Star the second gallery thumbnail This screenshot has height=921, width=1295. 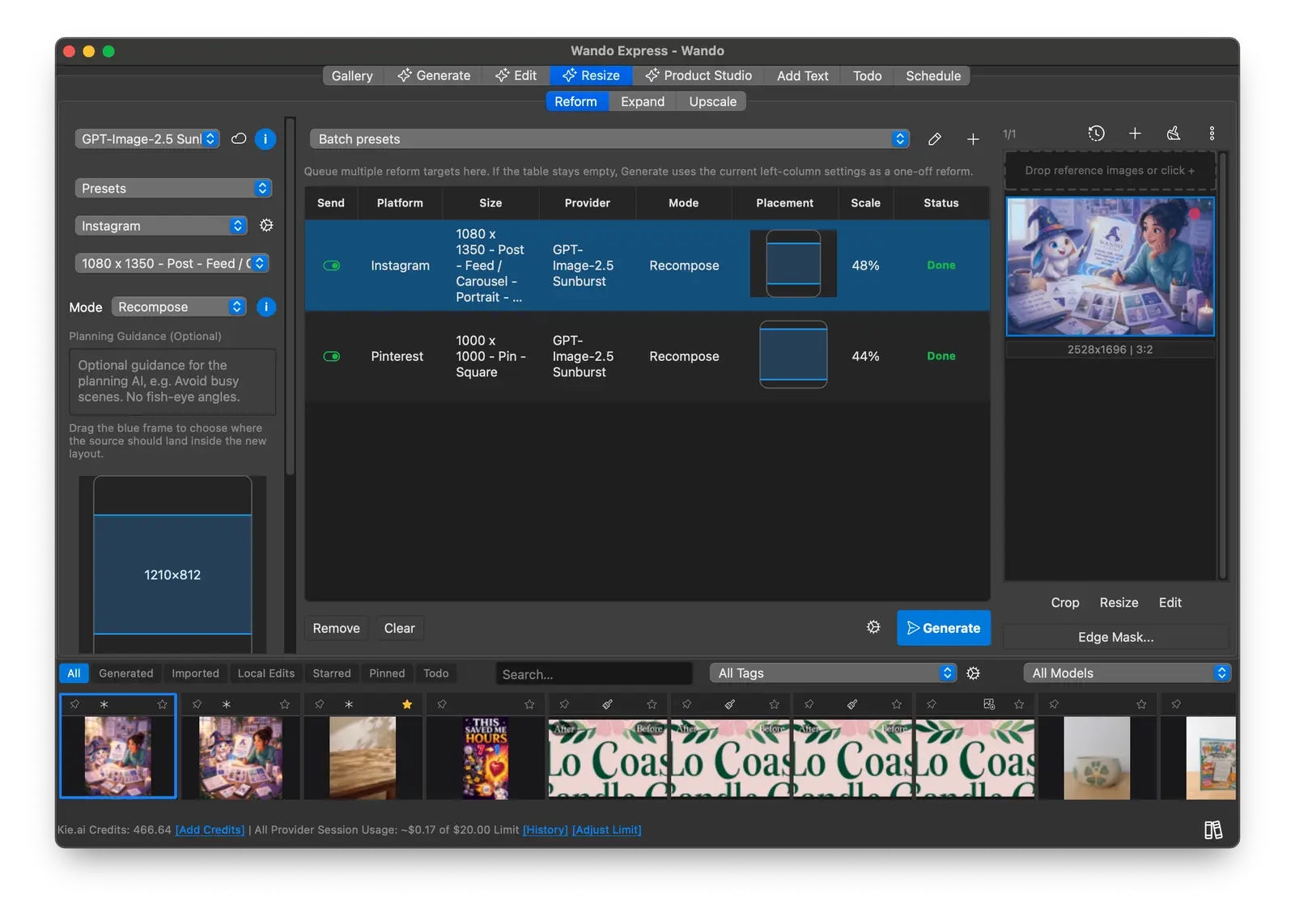pos(285,704)
